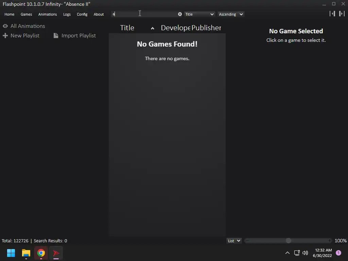This screenshot has height=261, width=348.
Task: Open the Ascending sort direction dropdown
Action: click(231, 14)
